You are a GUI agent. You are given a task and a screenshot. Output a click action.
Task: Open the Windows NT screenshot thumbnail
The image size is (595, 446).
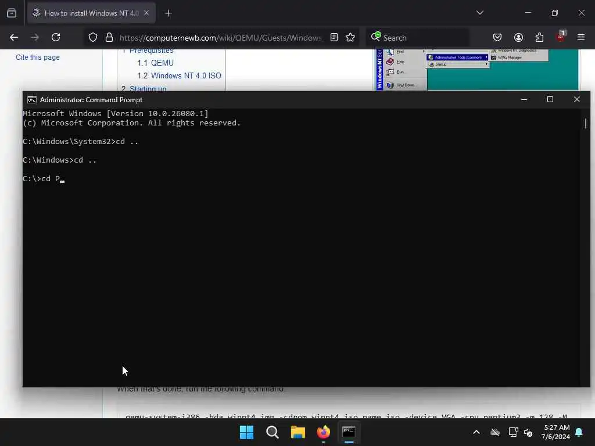476,70
